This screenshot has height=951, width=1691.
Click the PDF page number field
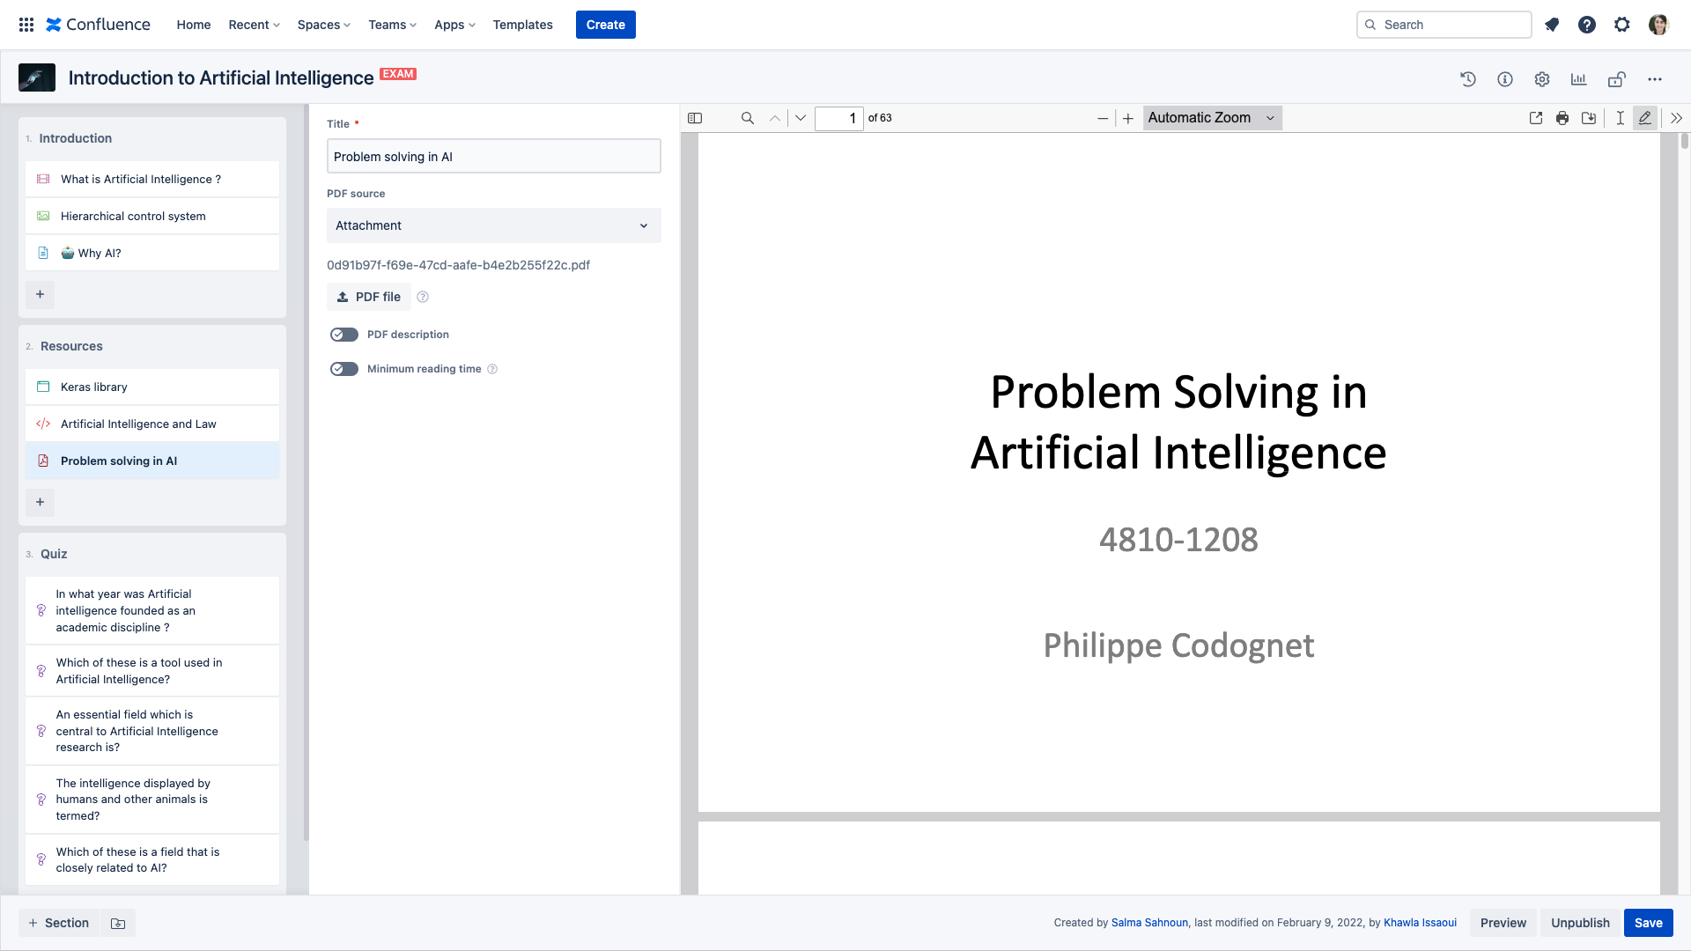coord(838,118)
